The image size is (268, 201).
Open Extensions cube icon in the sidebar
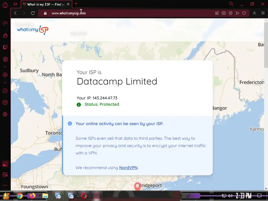[x=5, y=102]
